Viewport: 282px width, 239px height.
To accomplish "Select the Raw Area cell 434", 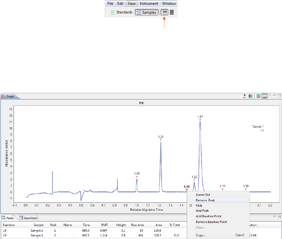I will pos(141,235).
